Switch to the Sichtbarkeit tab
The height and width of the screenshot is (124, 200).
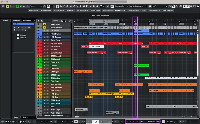click(x=27, y=20)
